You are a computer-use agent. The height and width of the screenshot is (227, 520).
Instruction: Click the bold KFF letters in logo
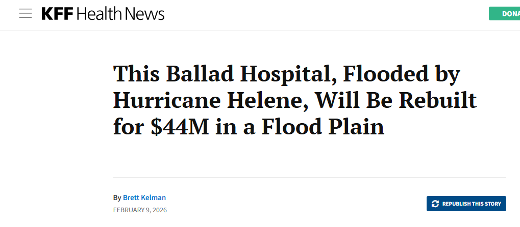coord(58,14)
